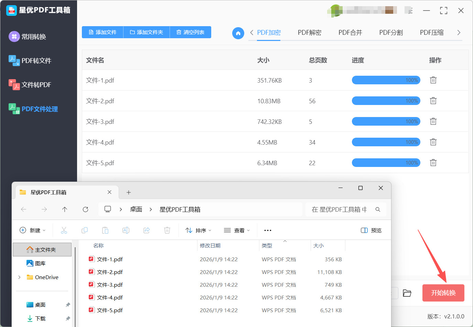Remove 文件-3.pdf with its trash icon
This screenshot has height=327, width=473.
(x=433, y=122)
